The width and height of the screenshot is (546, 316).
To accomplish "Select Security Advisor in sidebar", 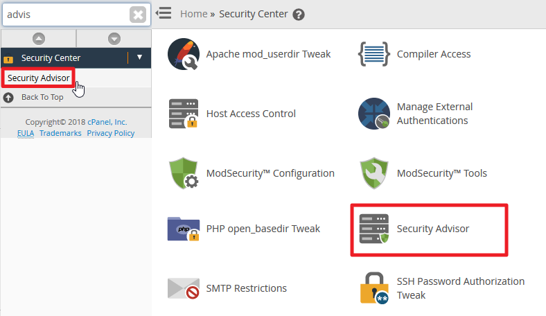I will pyautogui.click(x=39, y=78).
